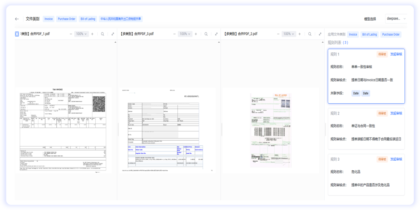Click the drag icon beside 合并PDF_1.pdf
420x210 pixels.
[x=17, y=34]
